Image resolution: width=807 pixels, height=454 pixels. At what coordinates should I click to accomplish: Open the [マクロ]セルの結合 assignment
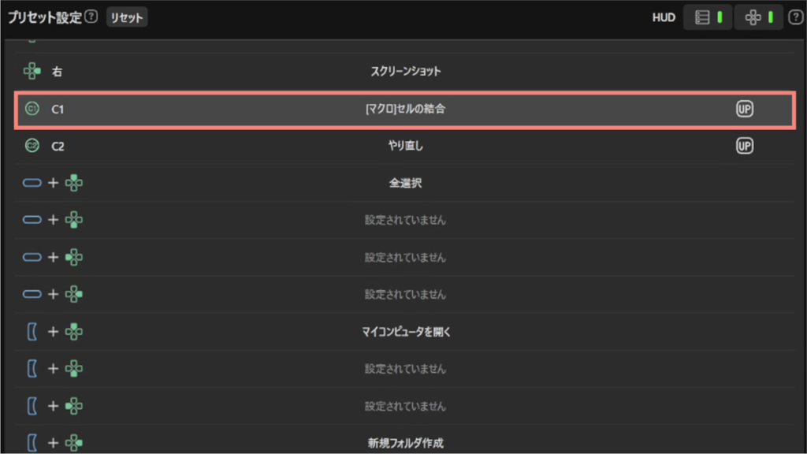(x=405, y=109)
